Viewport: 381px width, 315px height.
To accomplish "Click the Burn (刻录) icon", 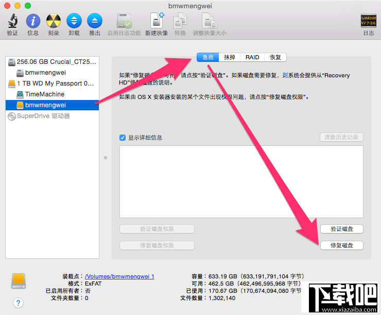I will (x=54, y=21).
